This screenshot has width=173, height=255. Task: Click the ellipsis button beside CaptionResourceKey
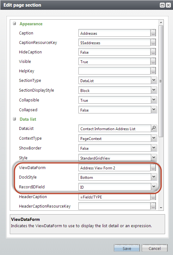point(153,42)
